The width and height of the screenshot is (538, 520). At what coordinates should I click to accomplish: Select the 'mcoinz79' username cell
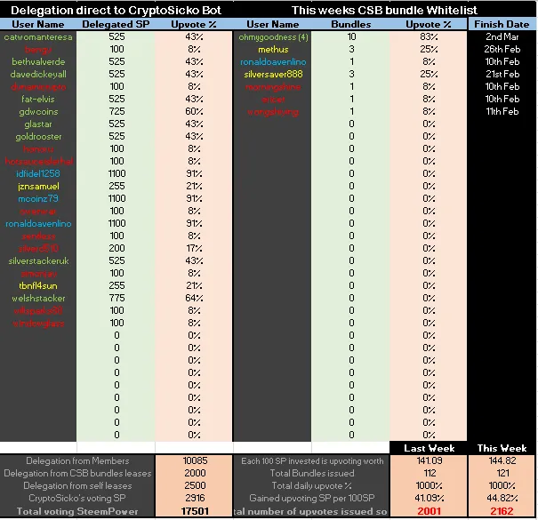(x=38, y=198)
